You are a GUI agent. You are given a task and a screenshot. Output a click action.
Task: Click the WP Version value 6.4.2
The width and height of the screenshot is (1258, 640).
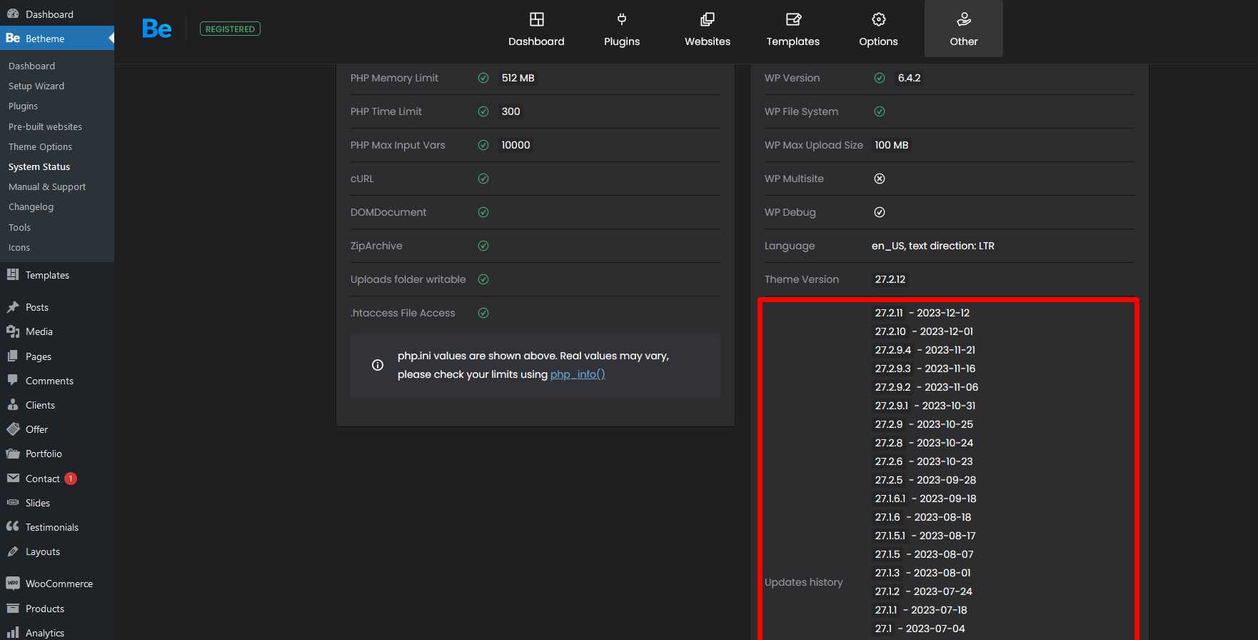[909, 78]
